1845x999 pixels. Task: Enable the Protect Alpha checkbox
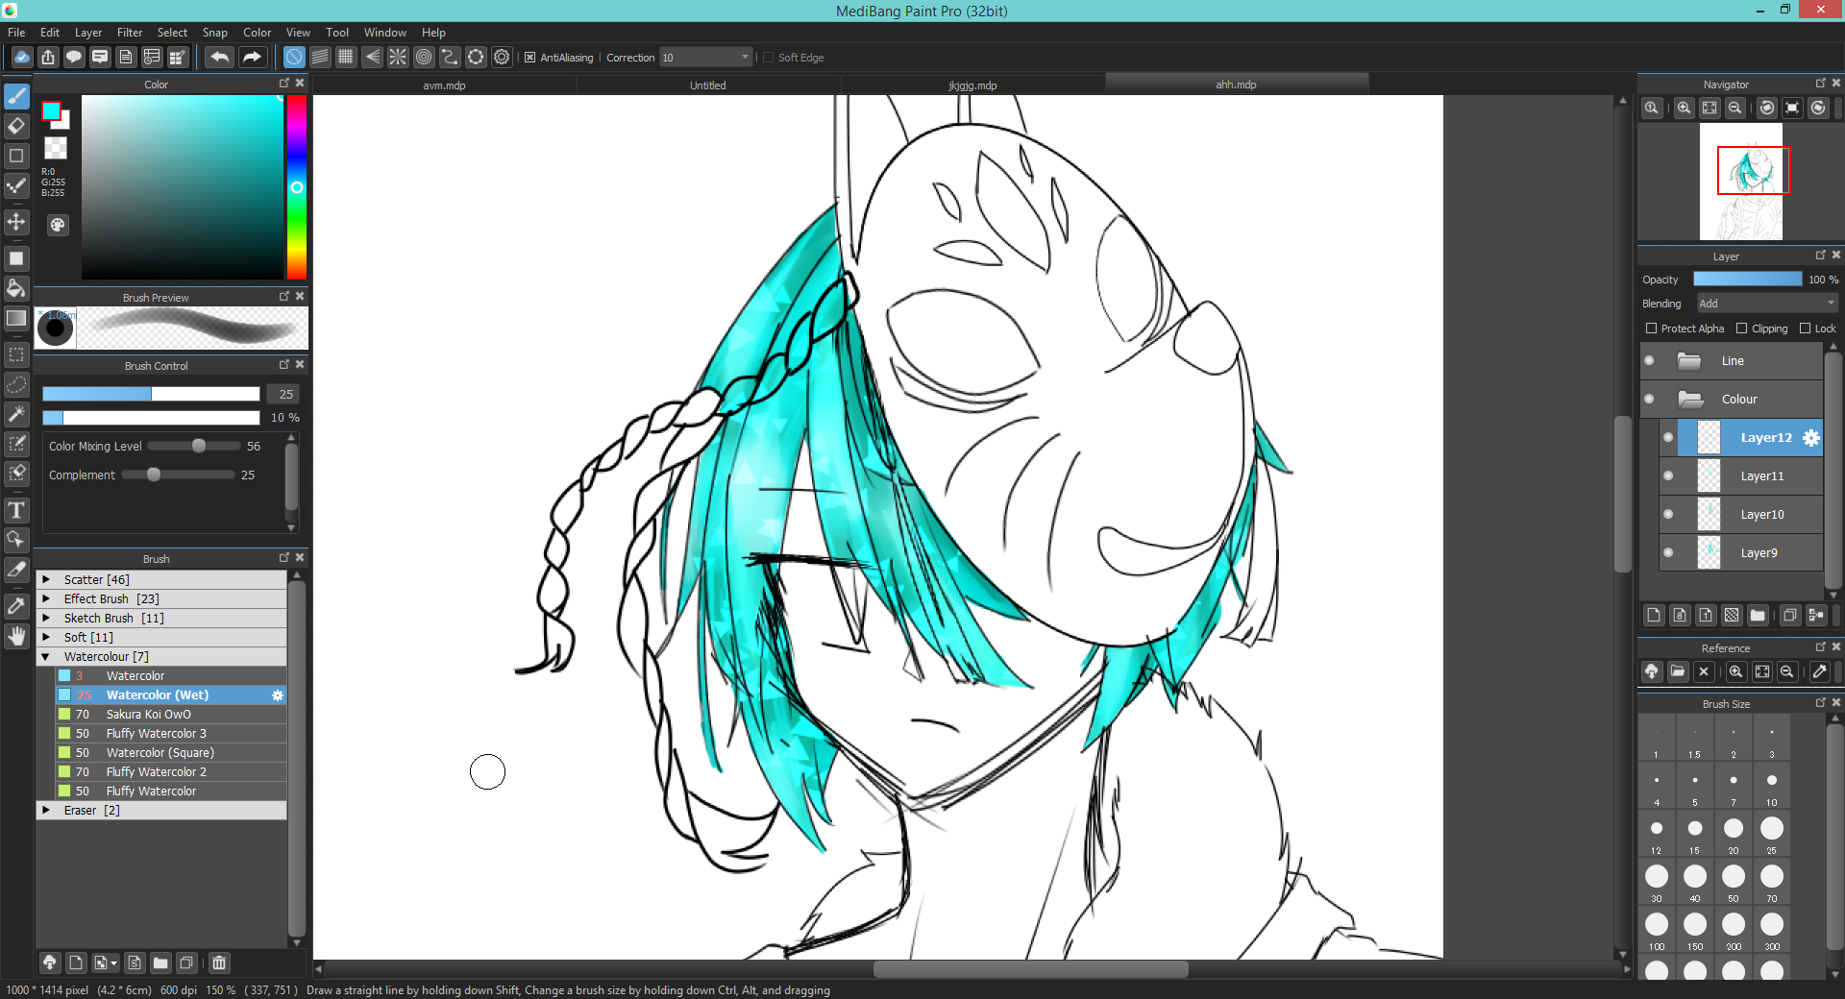pyautogui.click(x=1652, y=329)
